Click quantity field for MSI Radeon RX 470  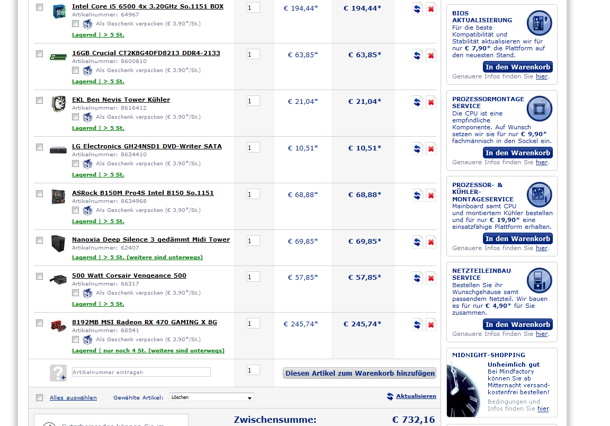(x=253, y=324)
